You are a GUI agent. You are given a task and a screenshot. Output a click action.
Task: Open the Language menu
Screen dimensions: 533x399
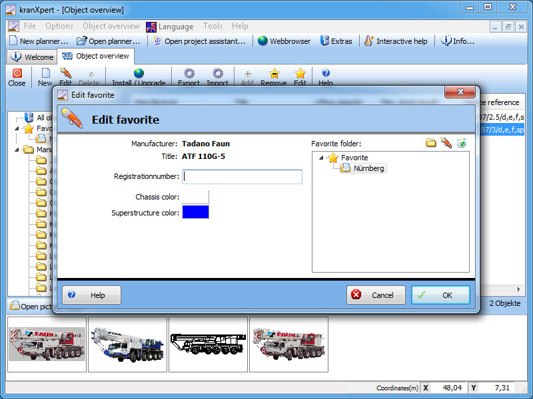(169, 27)
